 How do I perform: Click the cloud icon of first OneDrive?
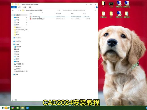14,38
